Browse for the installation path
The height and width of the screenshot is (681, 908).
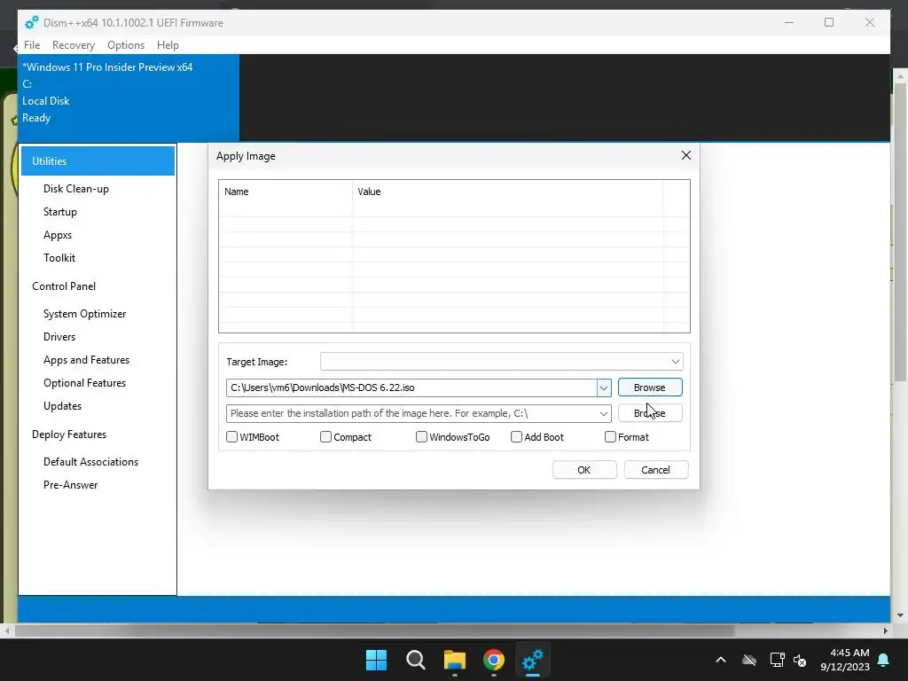[650, 413]
